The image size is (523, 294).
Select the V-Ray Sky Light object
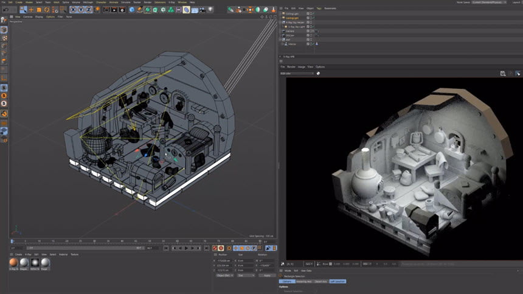click(297, 27)
